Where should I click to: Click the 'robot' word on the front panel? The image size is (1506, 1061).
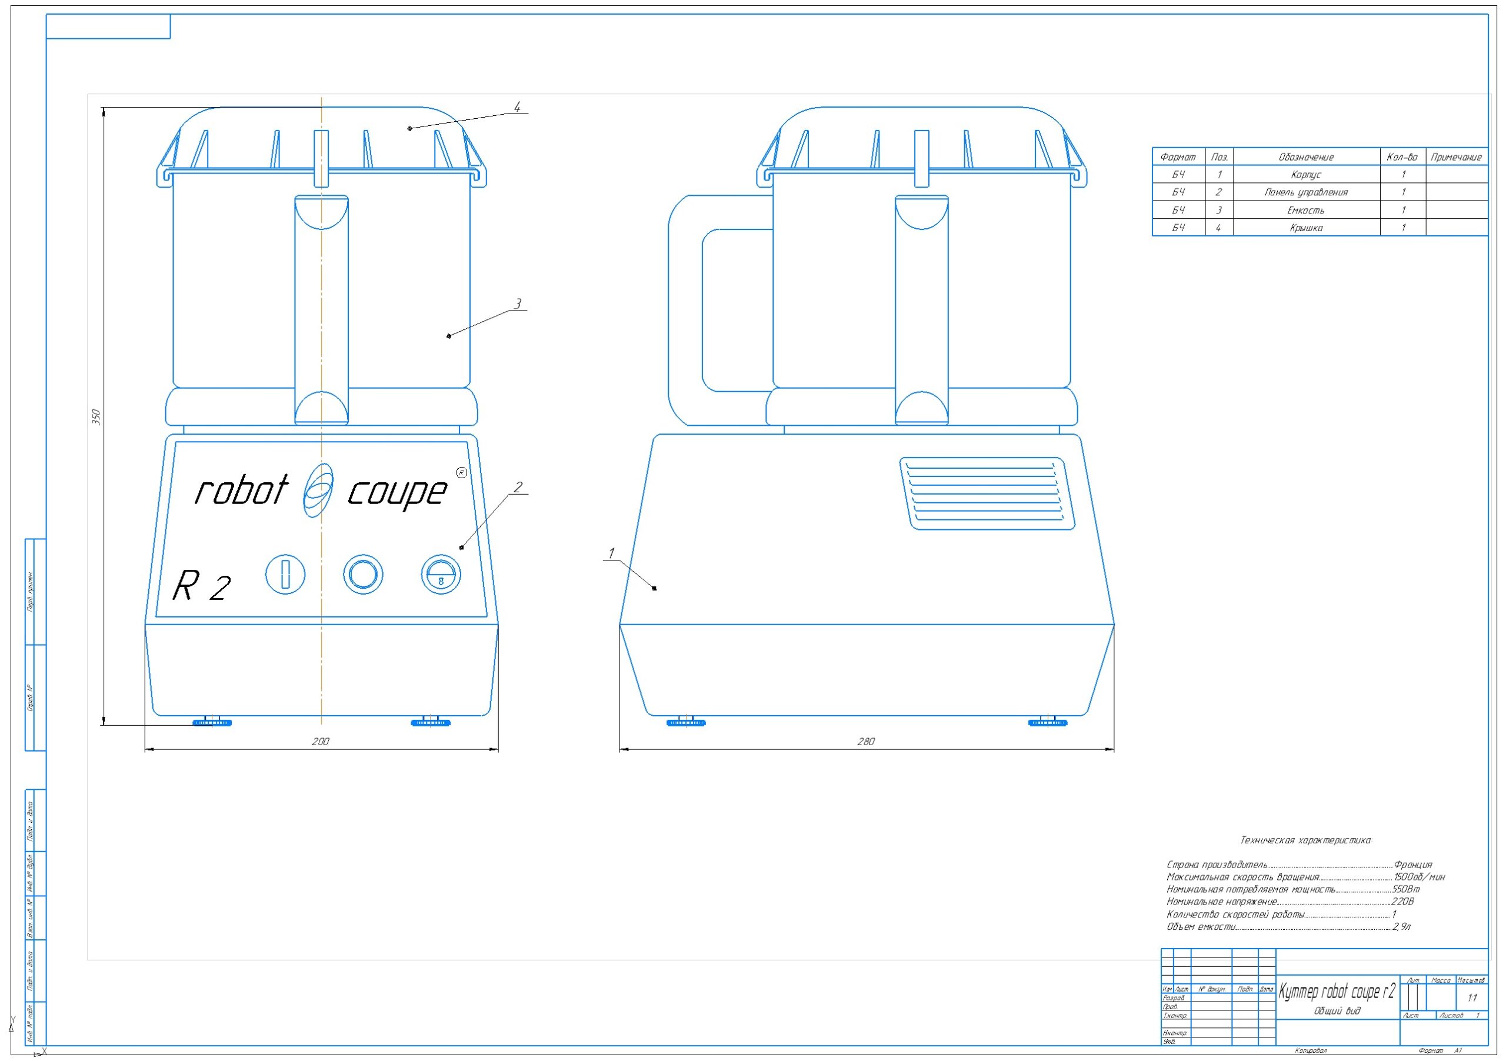tap(241, 490)
